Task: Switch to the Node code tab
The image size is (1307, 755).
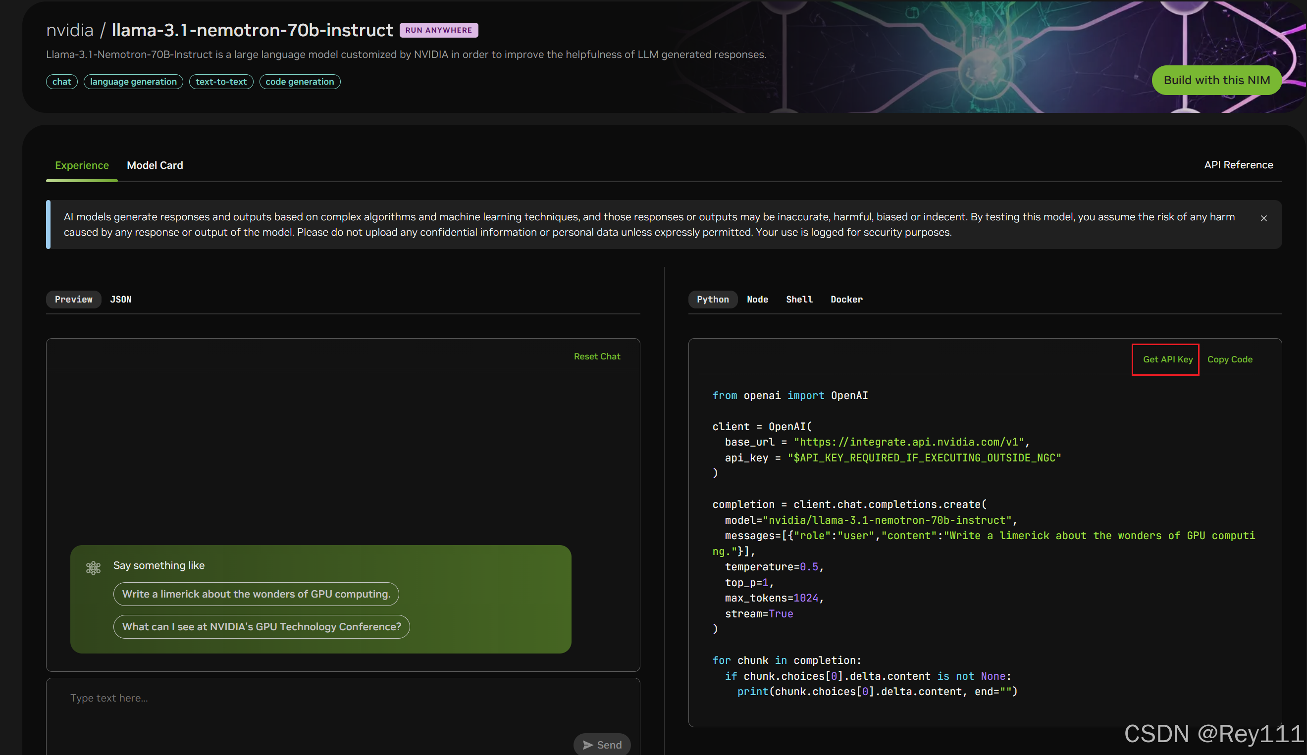Action: pos(757,299)
